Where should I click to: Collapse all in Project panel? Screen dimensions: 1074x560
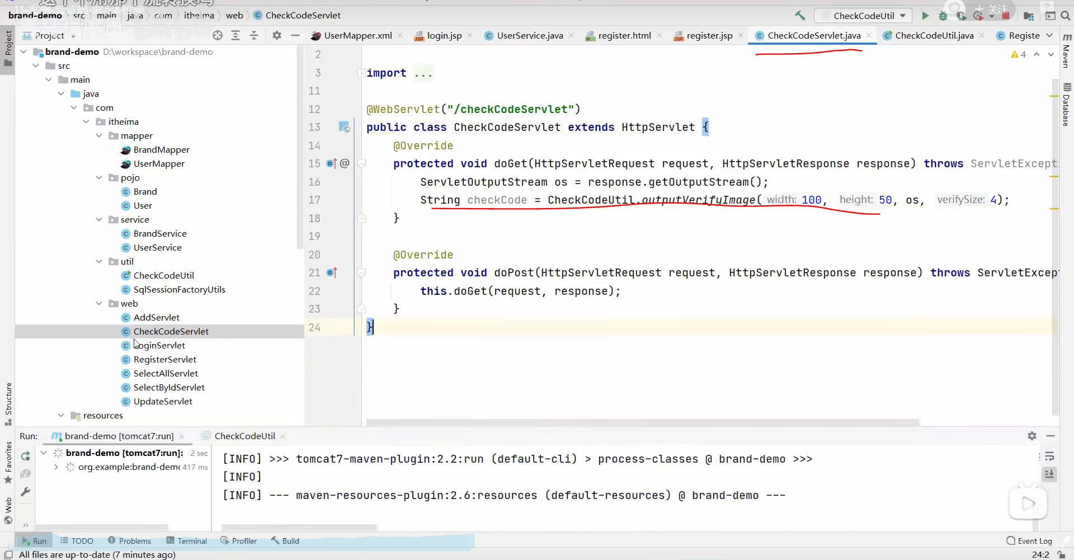pyautogui.click(x=254, y=35)
